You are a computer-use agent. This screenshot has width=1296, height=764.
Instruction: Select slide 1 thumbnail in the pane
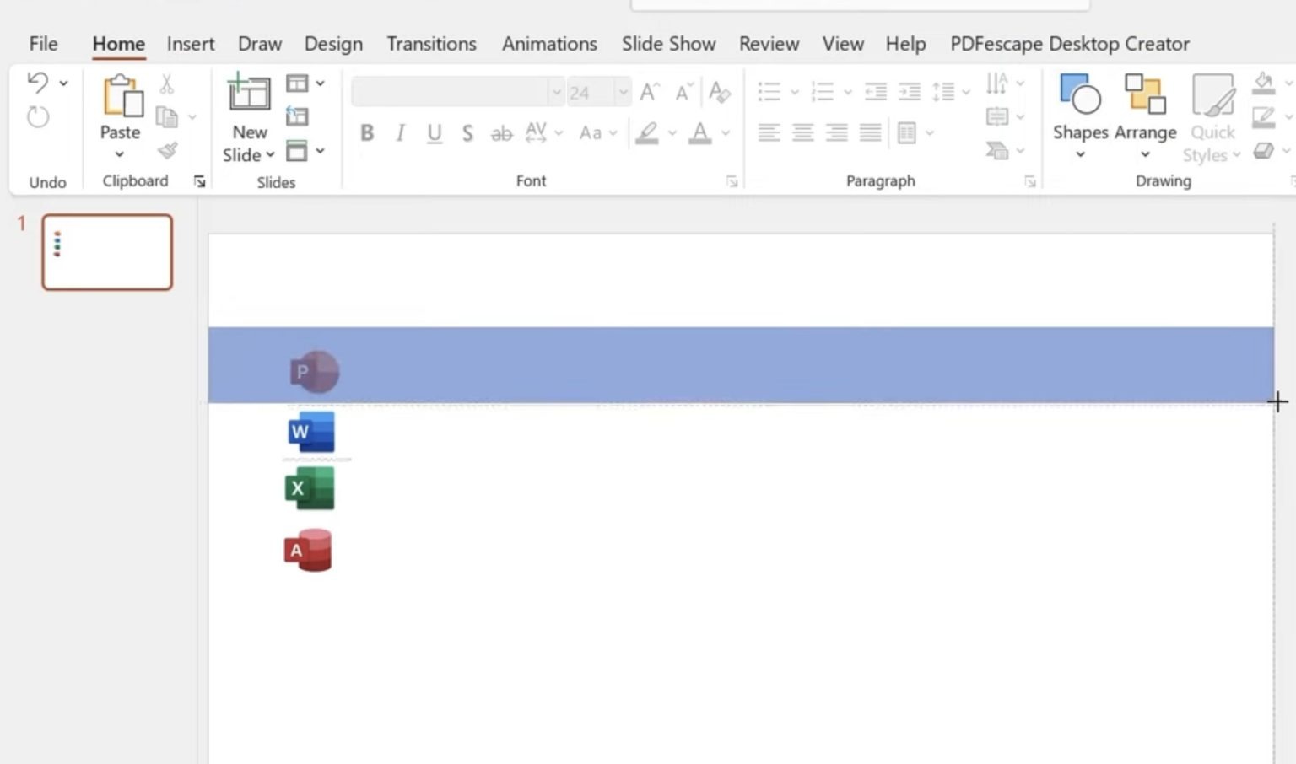point(106,252)
